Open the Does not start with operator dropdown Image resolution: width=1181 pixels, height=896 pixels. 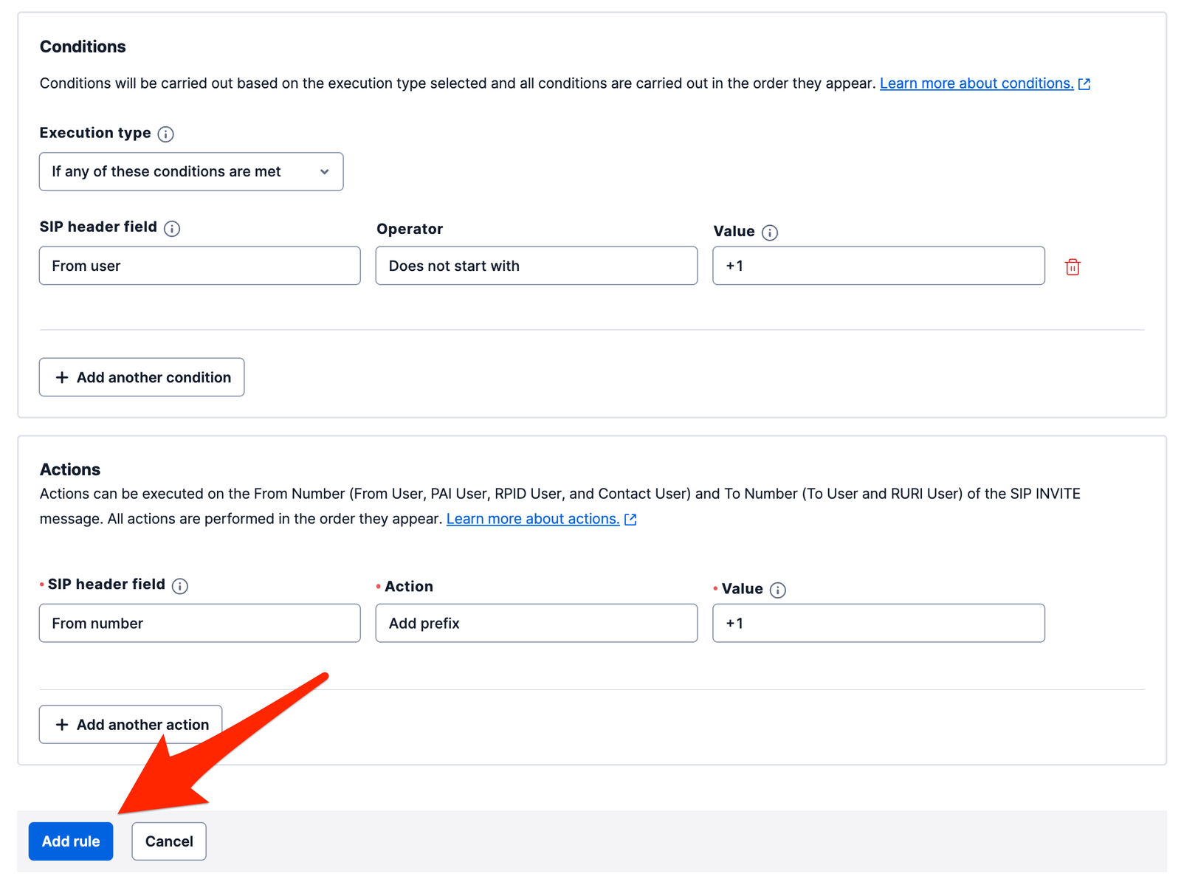[x=536, y=266]
